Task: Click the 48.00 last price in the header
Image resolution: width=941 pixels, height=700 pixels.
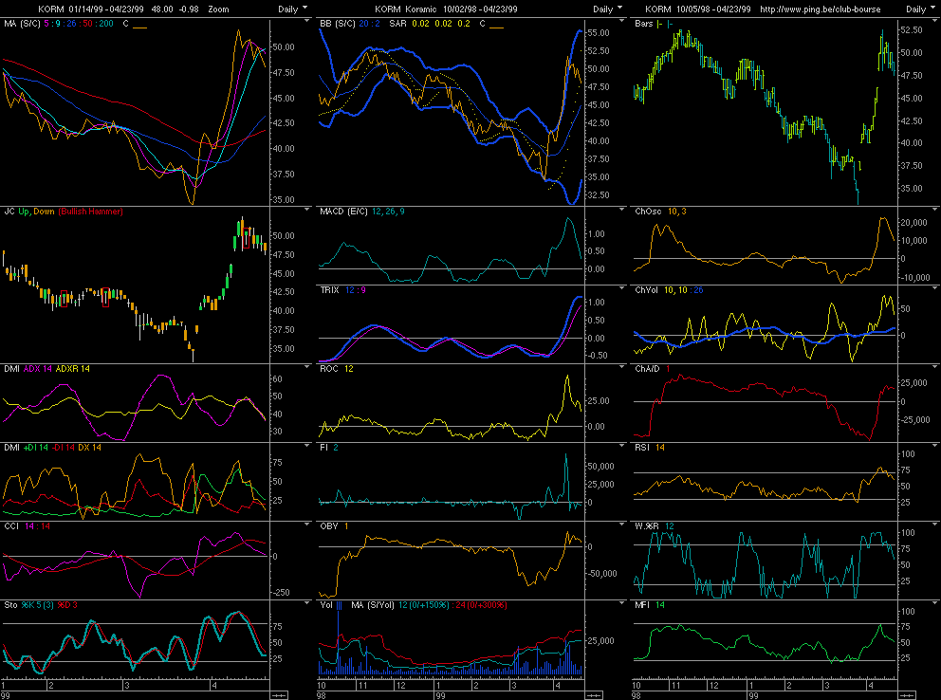Action: [x=162, y=9]
